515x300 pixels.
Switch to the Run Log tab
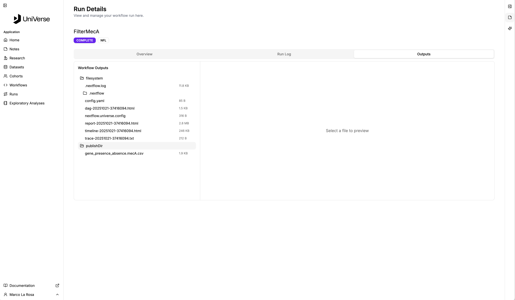(284, 54)
